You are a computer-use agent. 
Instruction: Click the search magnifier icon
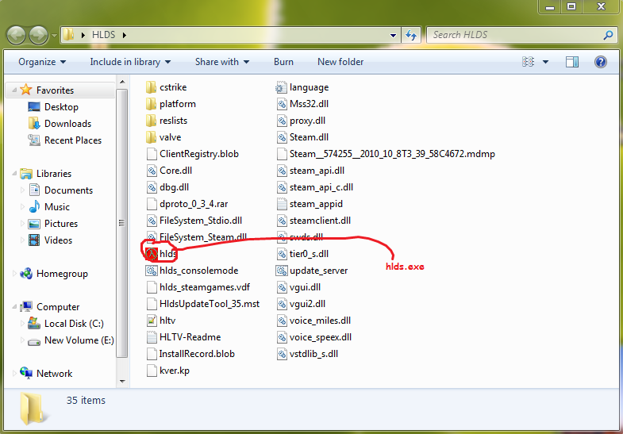click(x=607, y=35)
